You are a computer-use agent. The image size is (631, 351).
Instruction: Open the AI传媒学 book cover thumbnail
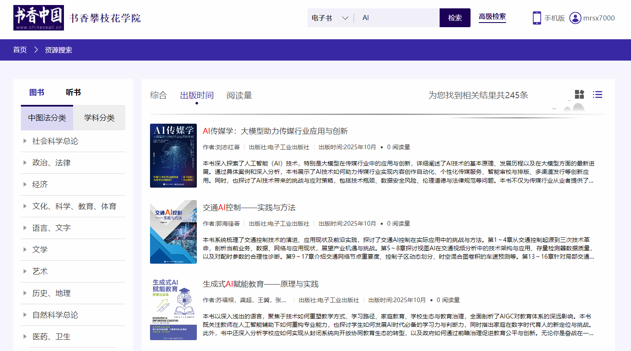click(x=173, y=155)
